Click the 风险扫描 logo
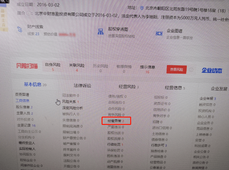Viewport: 229px width, 170px height. tap(27, 66)
